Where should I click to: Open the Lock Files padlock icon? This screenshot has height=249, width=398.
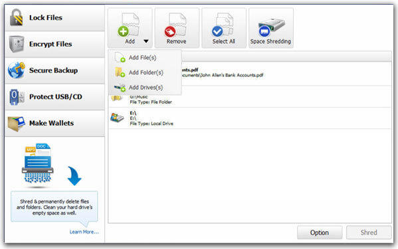tap(16, 17)
